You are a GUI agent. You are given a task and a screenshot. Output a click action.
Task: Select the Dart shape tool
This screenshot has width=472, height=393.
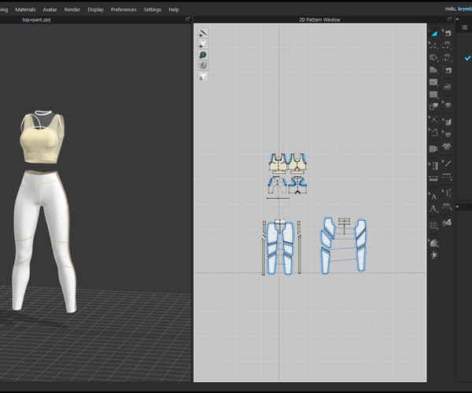433,106
